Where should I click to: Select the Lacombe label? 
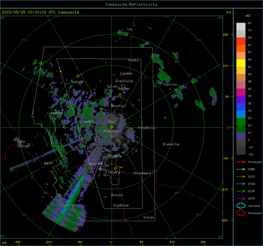(126, 73)
